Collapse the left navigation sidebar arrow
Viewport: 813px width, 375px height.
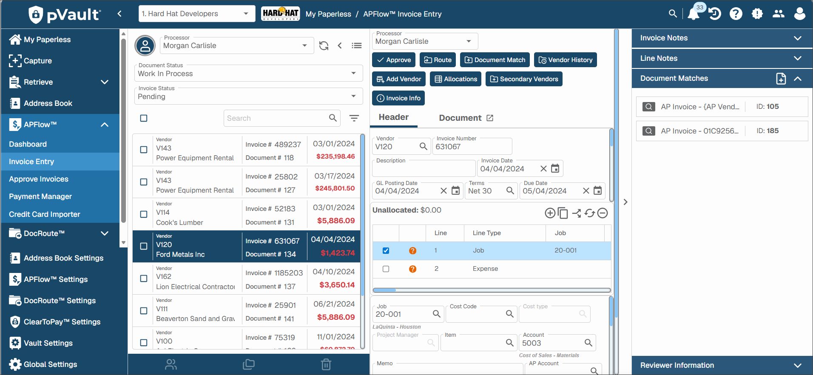point(119,14)
